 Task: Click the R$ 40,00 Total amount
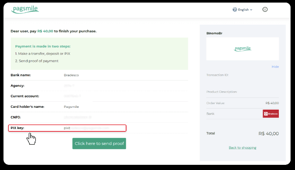(x=269, y=134)
